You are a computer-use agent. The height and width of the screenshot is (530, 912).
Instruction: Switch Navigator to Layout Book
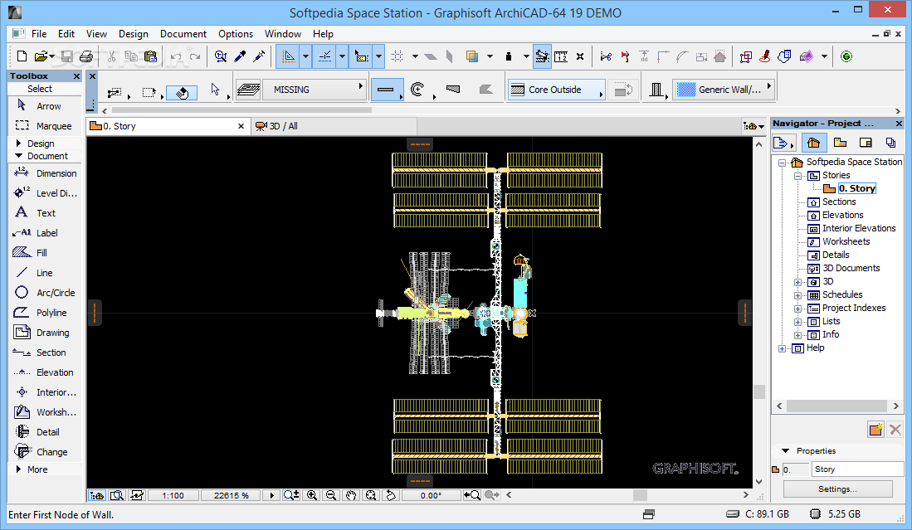[x=866, y=143]
